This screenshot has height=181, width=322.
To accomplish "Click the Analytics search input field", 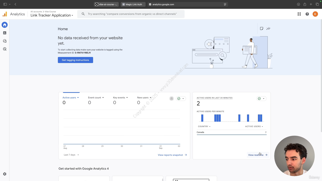I will click(132, 14).
